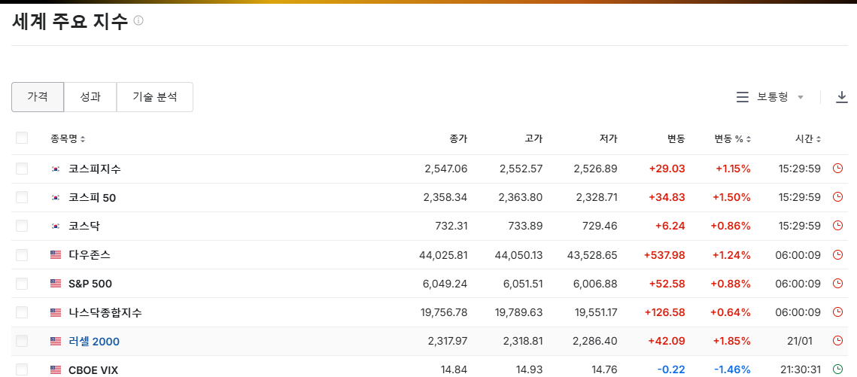The width and height of the screenshot is (857, 377).
Task: Click the clock icon in 코스피지수 row
Action: tap(837, 169)
